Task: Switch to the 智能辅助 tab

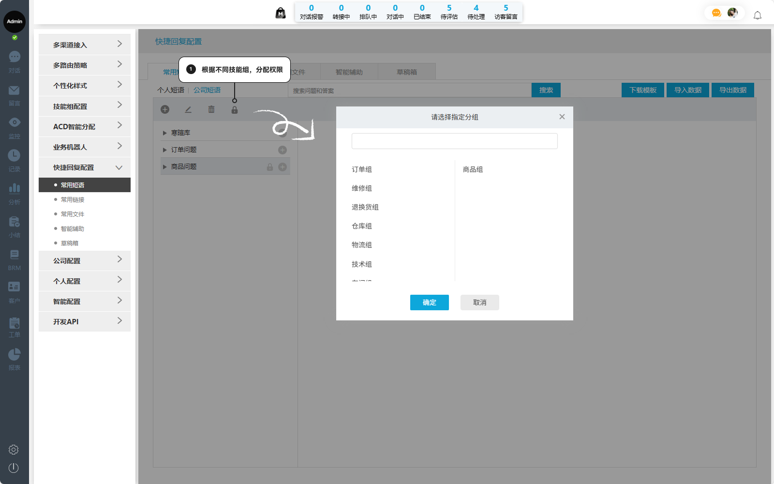Action: click(349, 72)
